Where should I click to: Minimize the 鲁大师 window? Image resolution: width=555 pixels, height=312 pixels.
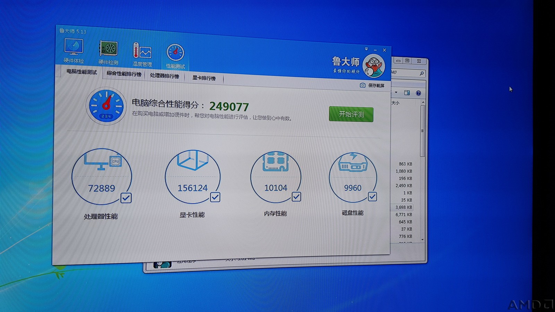click(x=375, y=50)
